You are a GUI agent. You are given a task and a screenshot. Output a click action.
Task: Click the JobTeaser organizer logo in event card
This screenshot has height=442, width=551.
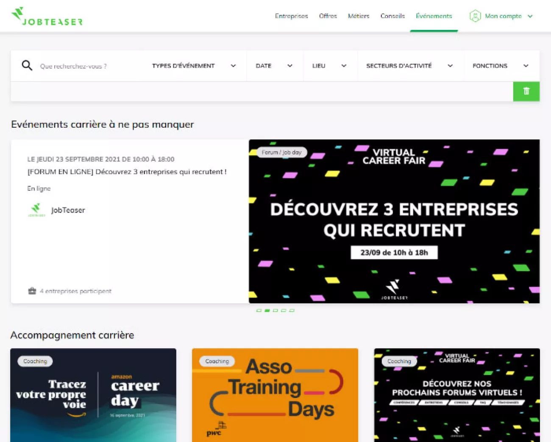(x=36, y=210)
